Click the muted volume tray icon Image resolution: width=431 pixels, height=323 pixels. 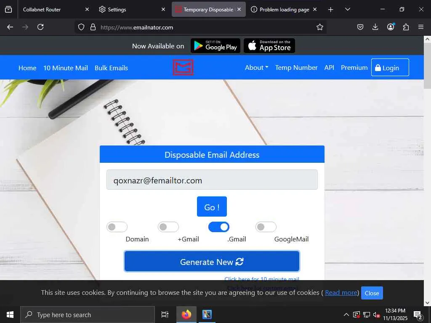376,315
